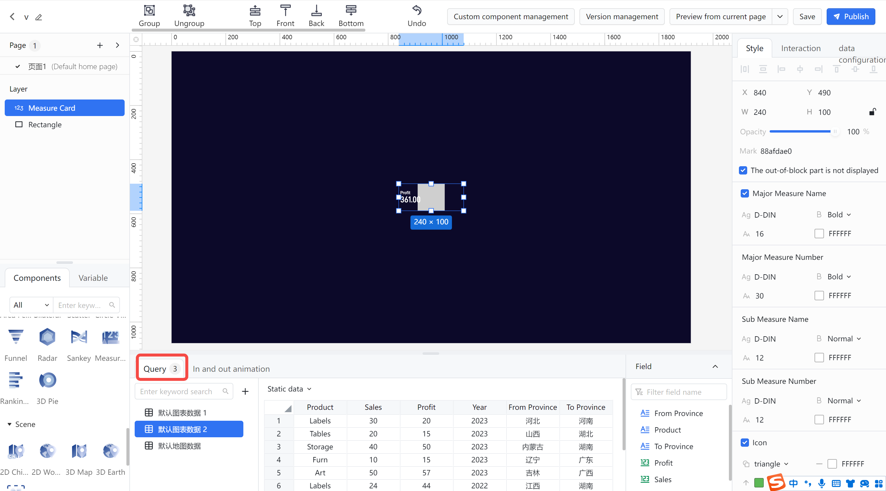
Task: Distribute horizontally alignment icon
Action: (x=745, y=69)
